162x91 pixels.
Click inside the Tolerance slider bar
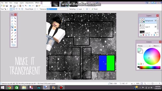57,9
